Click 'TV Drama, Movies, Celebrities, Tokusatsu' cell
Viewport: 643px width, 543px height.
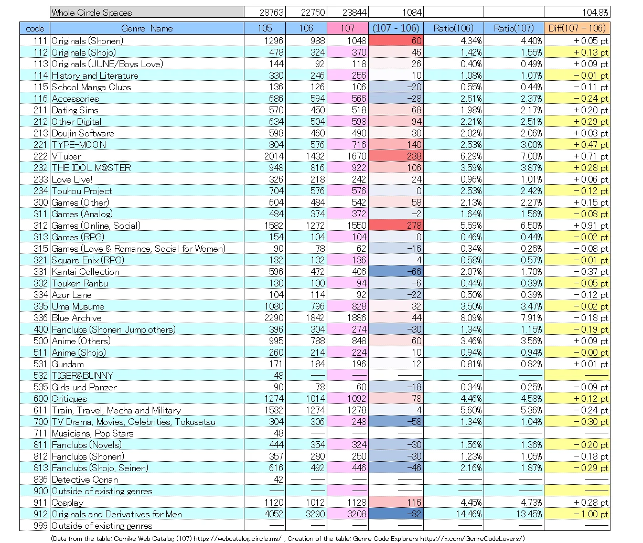[x=147, y=422]
